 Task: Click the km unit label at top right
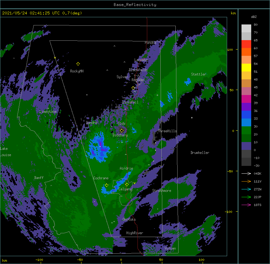(233, 13)
